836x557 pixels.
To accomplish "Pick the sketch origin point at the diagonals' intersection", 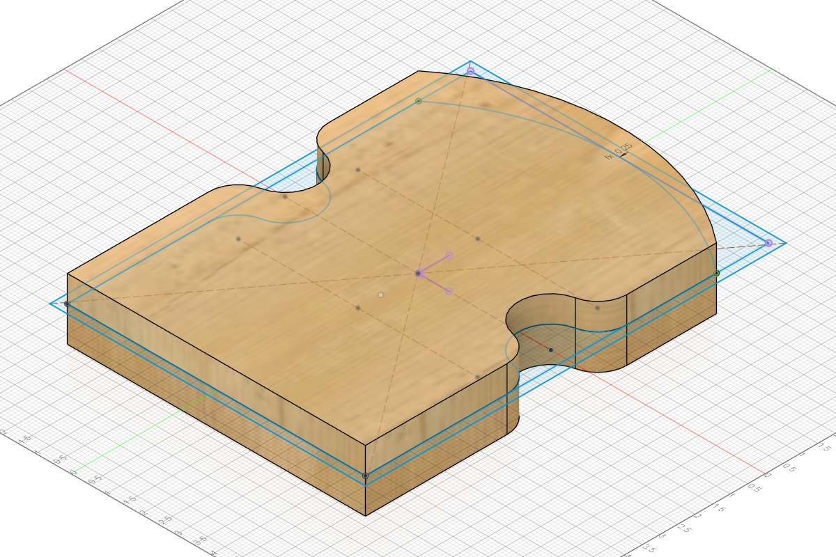I will tap(418, 274).
